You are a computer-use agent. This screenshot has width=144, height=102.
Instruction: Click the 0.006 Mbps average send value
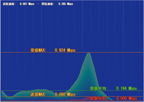126,98
